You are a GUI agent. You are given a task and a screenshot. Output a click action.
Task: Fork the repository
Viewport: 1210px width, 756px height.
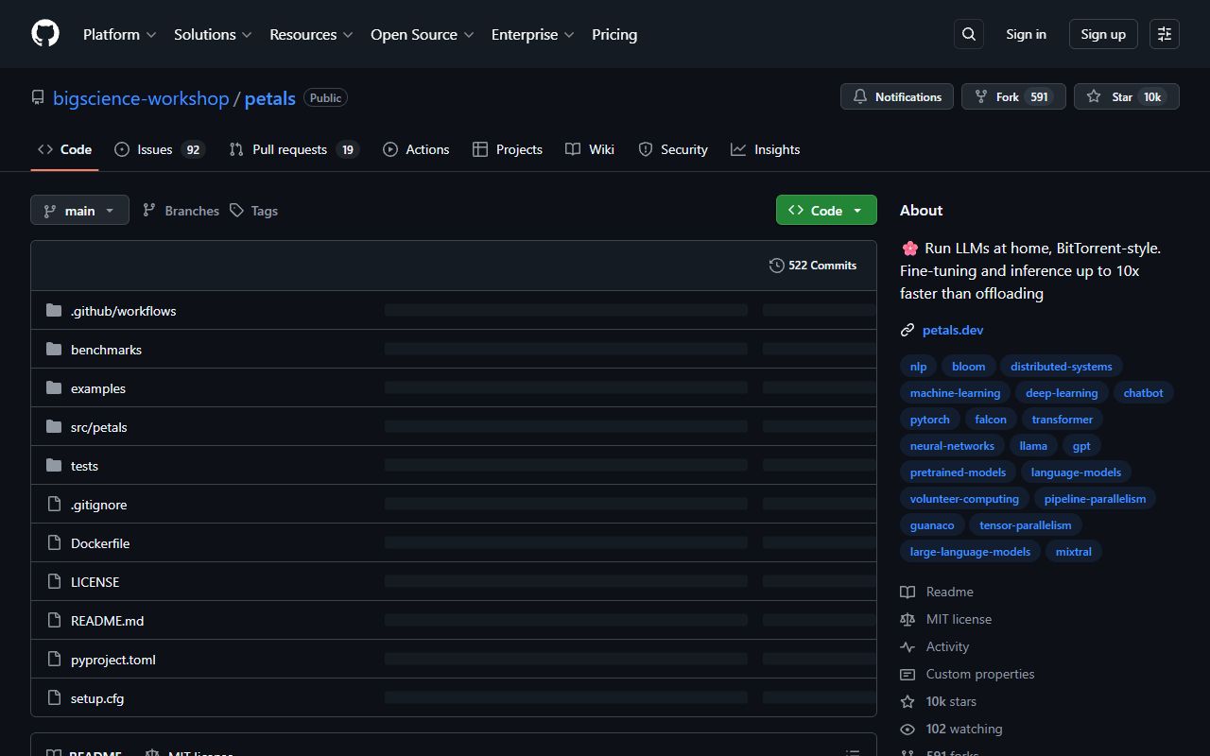point(1012,96)
